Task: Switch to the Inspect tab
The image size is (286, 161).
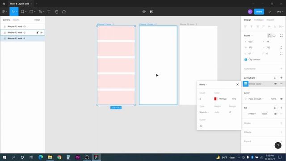Action: pyautogui.click(x=270, y=20)
